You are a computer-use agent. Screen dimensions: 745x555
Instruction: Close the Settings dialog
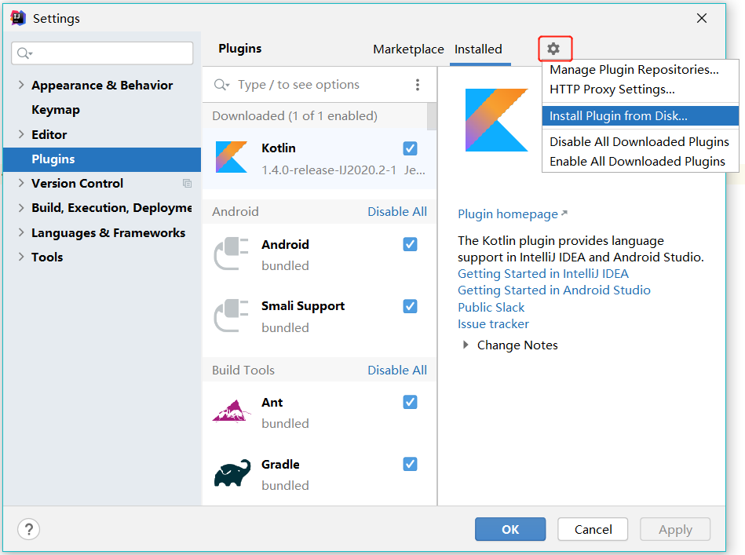[702, 18]
